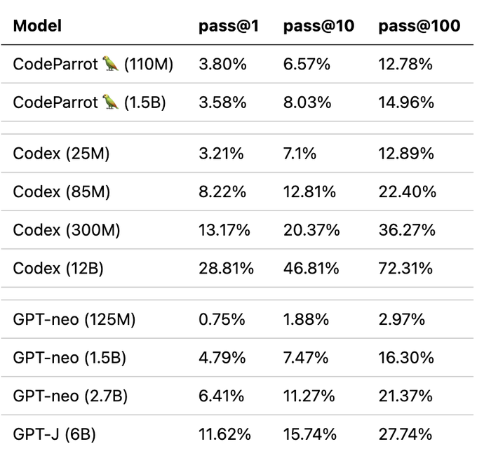Click the 12.81% value in Codex (85M) row
This screenshot has width=477, height=456.
pyautogui.click(x=309, y=192)
